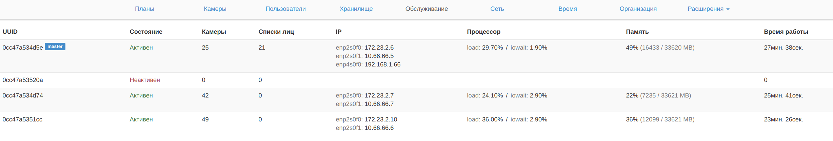Viewport: 833px width, 141px height.
Task: Select server UUID 0cc47a534d74
Action: point(23,95)
